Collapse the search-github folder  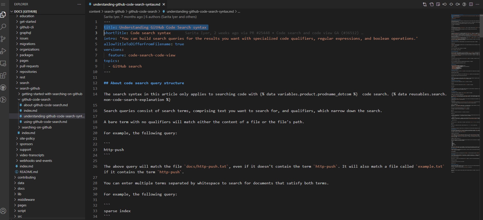click(30, 88)
